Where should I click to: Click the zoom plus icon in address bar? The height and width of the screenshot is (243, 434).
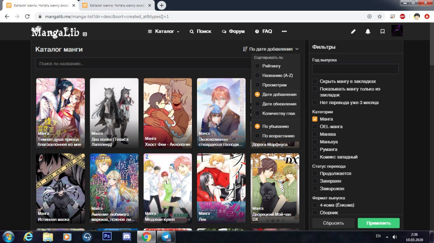pyautogui.click(x=370, y=16)
